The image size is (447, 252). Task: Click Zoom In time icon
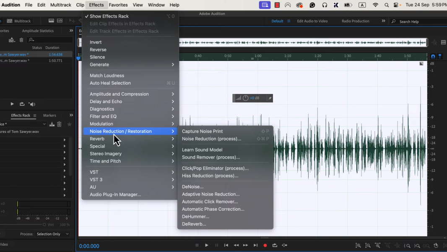click(x=377, y=245)
